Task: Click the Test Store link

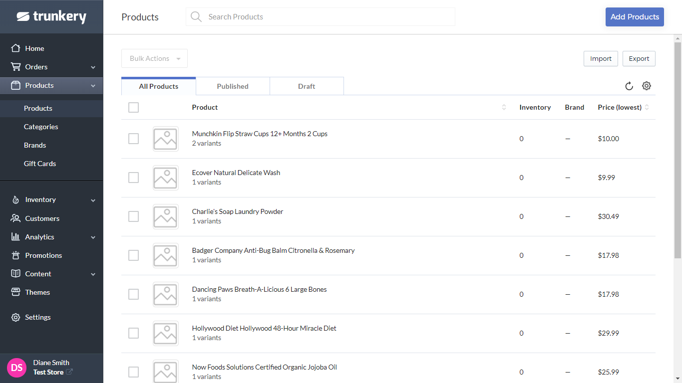Action: [48, 372]
